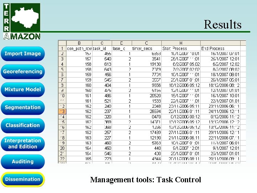The width and height of the screenshot is (257, 193).
Task: Click cell with timer value 3541
Action: click(147, 59)
